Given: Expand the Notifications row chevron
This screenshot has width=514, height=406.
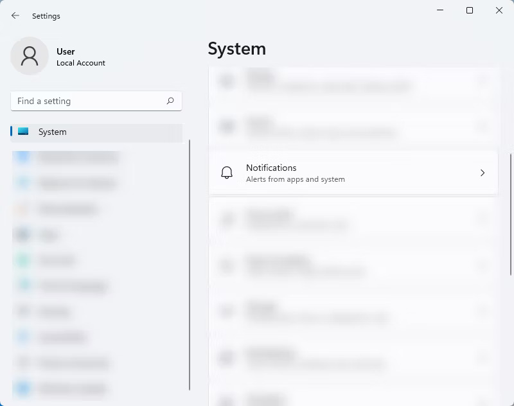Looking at the screenshot, I should coord(483,173).
